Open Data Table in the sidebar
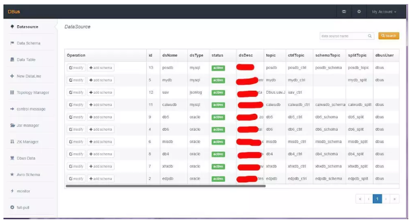Screen dimensions: 414x221 point(26,60)
